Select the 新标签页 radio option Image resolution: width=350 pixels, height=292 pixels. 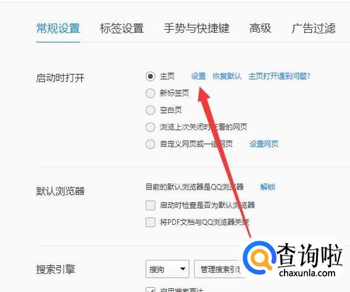[x=150, y=93]
